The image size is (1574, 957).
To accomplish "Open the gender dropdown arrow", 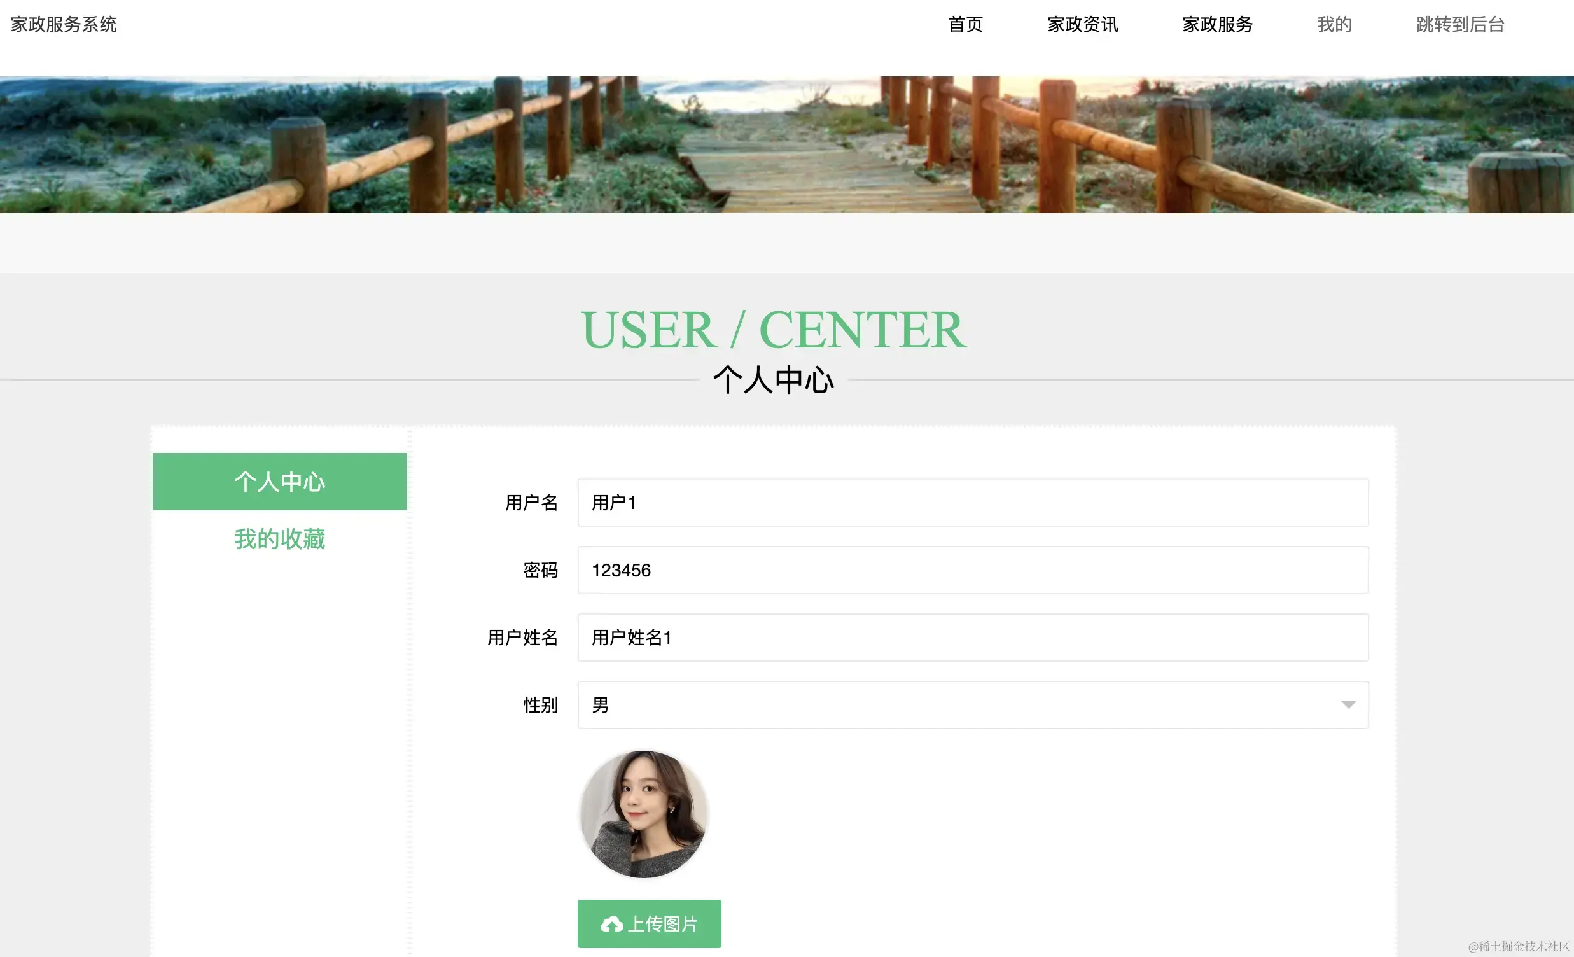I will [x=1348, y=704].
